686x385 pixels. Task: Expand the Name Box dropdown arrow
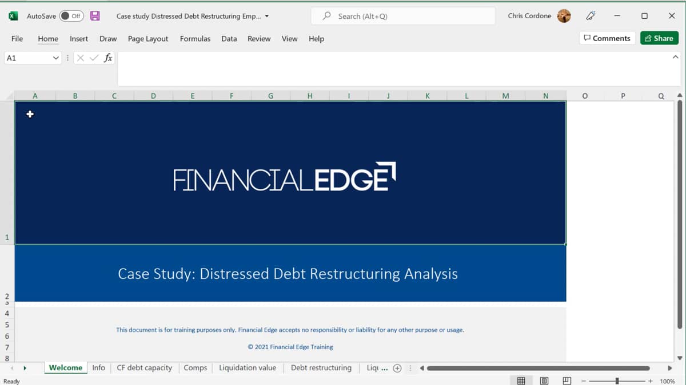56,58
